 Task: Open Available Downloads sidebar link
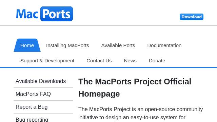coord(43,81)
